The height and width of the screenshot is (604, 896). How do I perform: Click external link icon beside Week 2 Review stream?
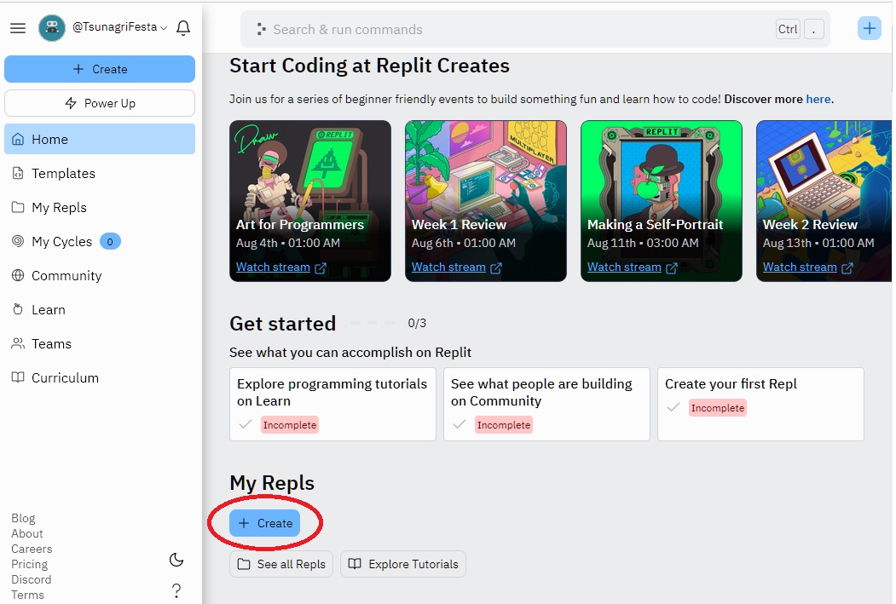pos(847,267)
